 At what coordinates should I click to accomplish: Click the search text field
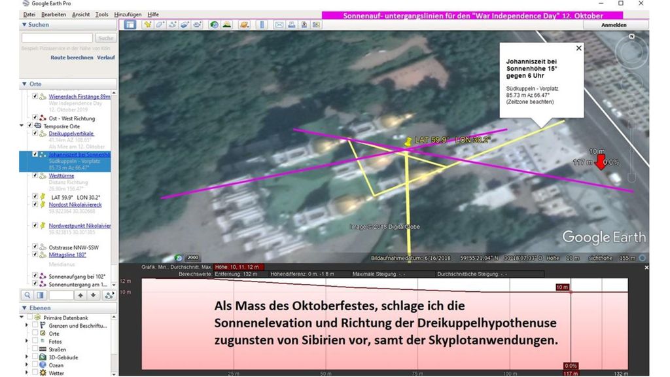pyautogui.click(x=58, y=38)
